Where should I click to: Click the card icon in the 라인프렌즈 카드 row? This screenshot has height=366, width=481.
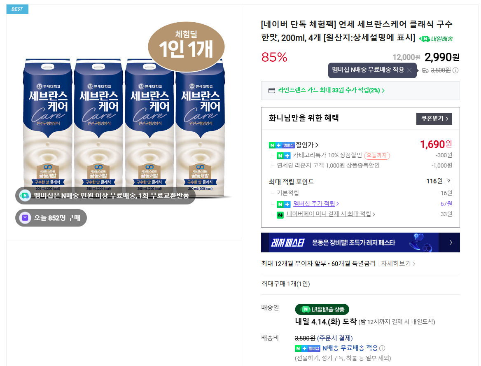click(271, 90)
